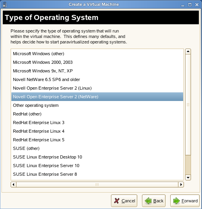Close the Create a Virtual Machine window

point(197,5)
